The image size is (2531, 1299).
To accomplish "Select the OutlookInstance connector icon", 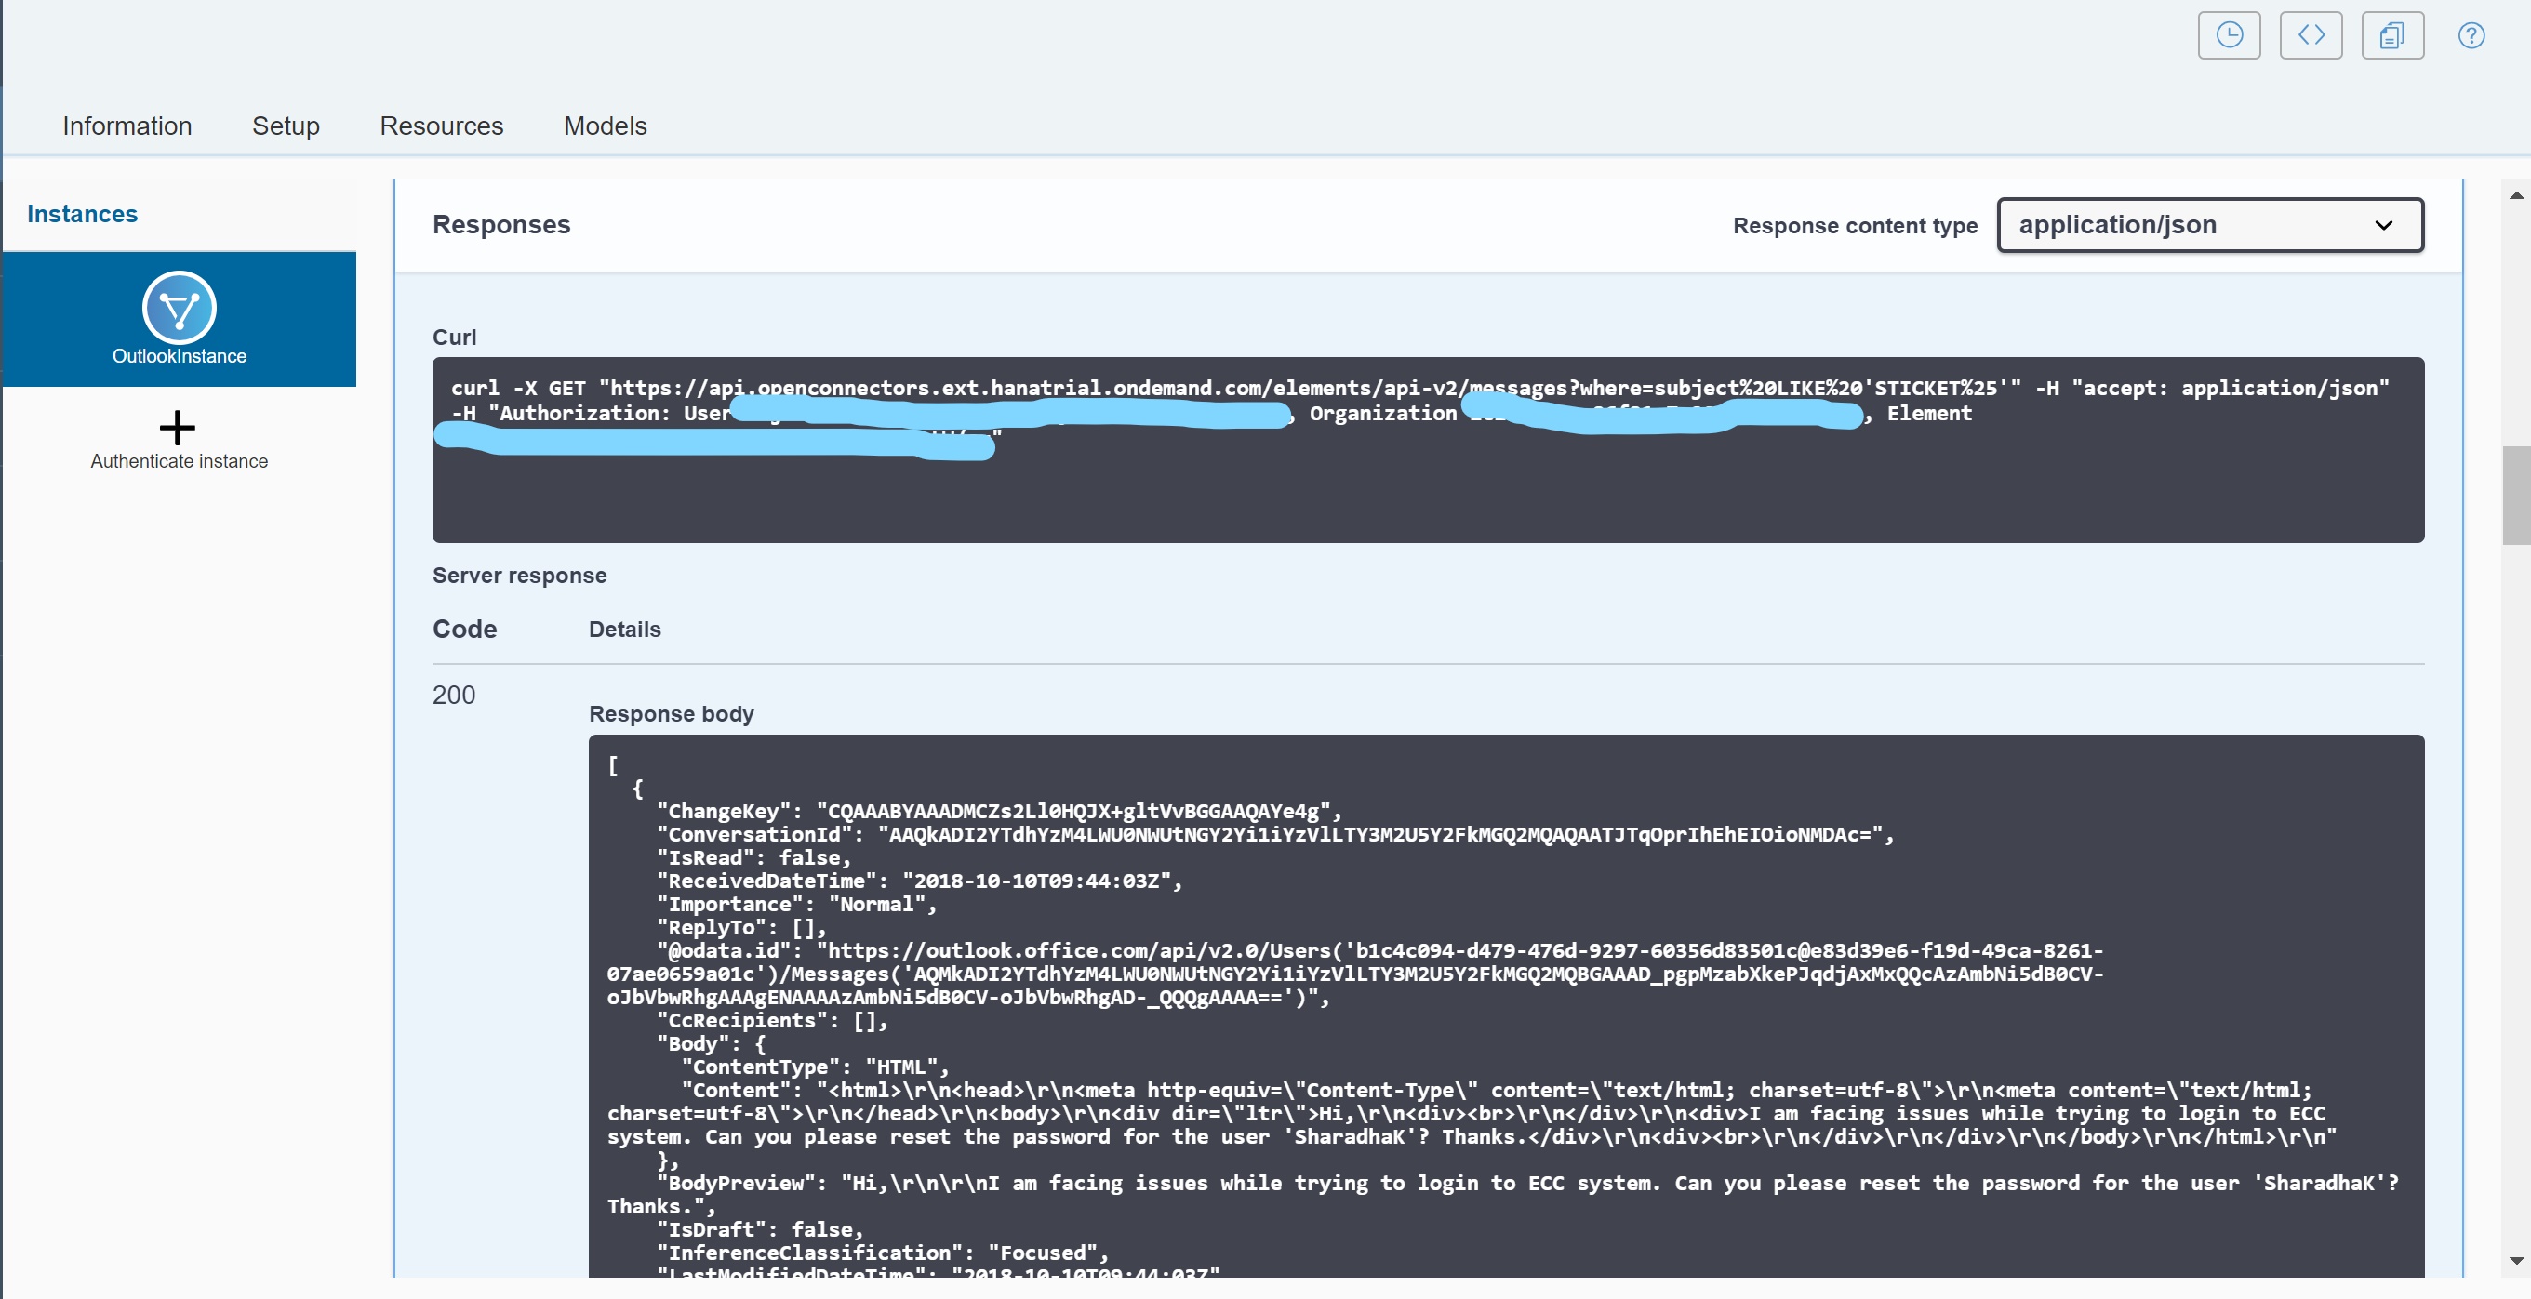I will tap(179, 308).
